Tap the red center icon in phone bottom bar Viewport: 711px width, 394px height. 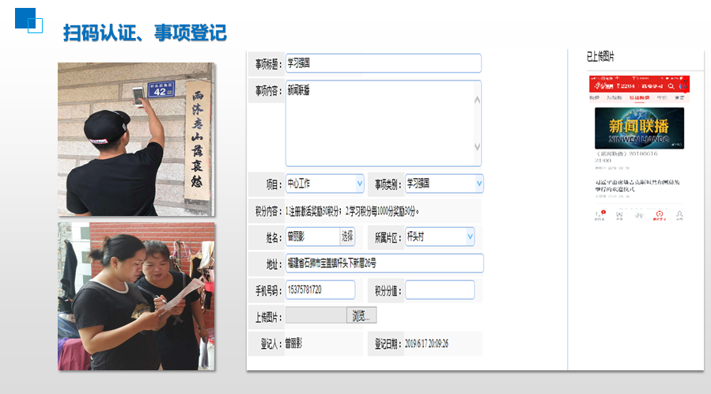pyautogui.click(x=659, y=214)
